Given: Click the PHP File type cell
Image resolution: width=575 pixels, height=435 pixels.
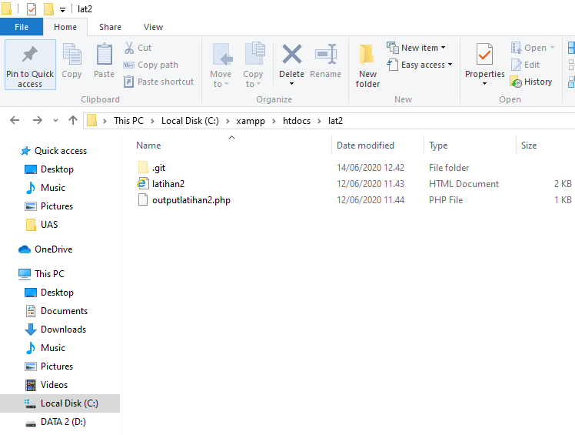Looking at the screenshot, I should click(446, 200).
